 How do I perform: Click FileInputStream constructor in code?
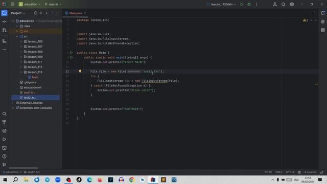pyautogui.click(x=154, y=81)
